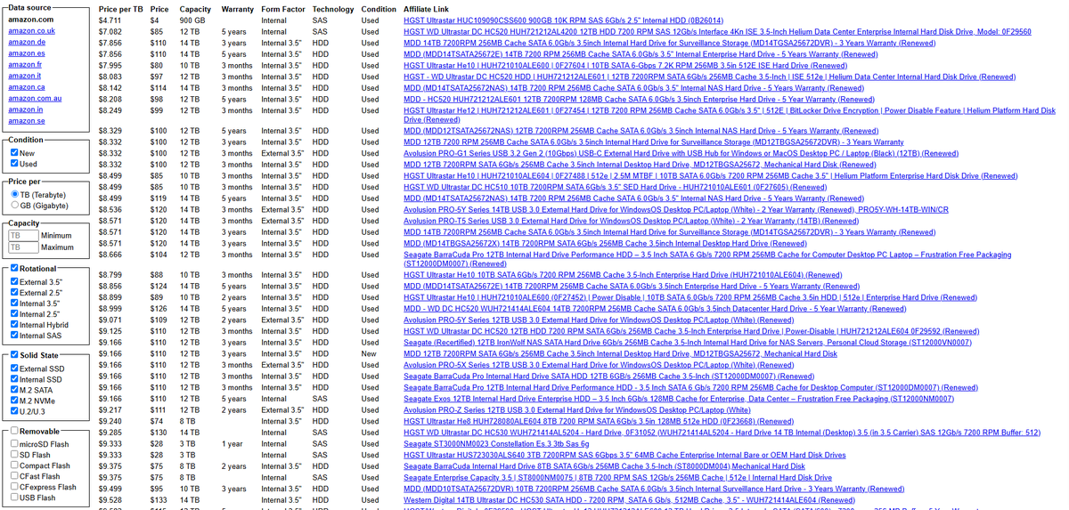Viewport: 1069px width, 510px height.
Task: Switch data source to amazon.fr
Action: coord(25,65)
